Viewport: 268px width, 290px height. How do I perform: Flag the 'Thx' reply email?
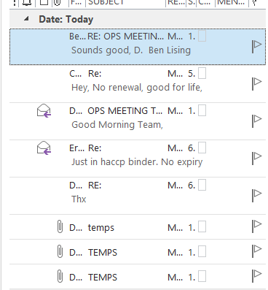256,196
